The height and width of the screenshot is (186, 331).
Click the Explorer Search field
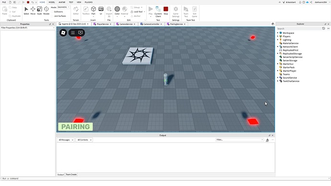tap(299, 28)
